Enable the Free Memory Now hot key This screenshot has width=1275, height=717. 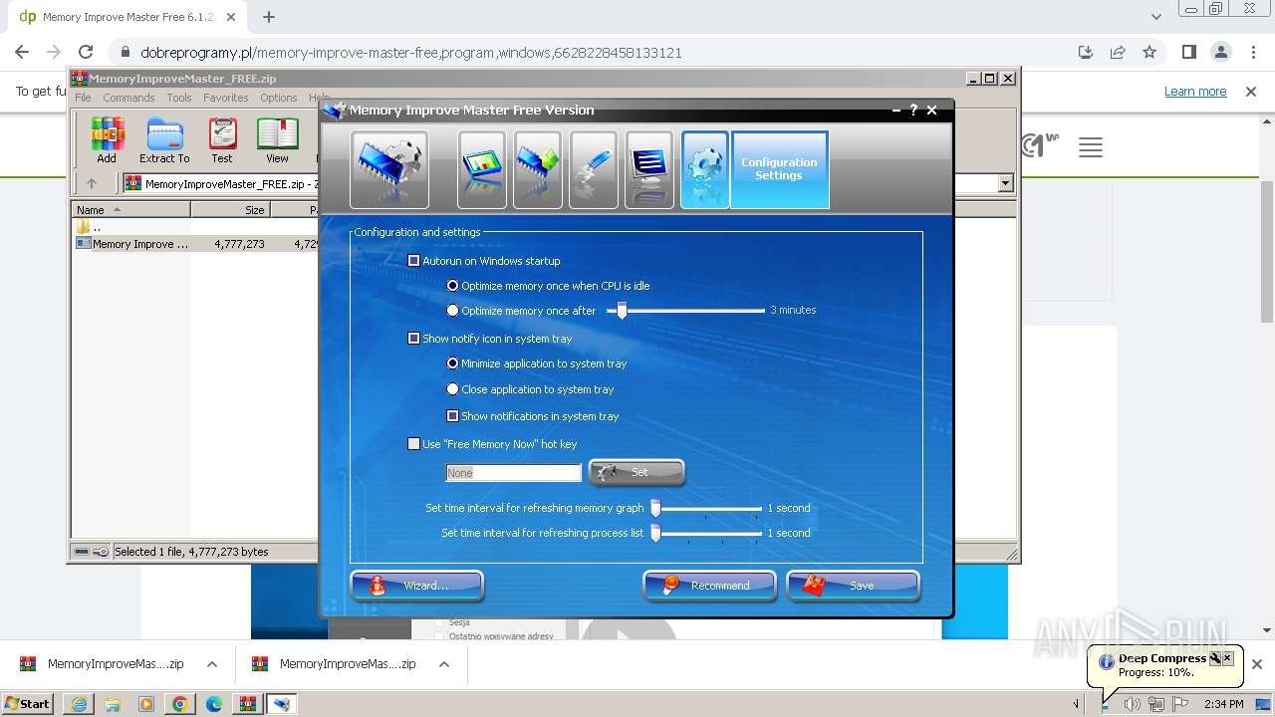[414, 444]
